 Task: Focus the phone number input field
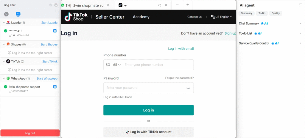point(158,65)
